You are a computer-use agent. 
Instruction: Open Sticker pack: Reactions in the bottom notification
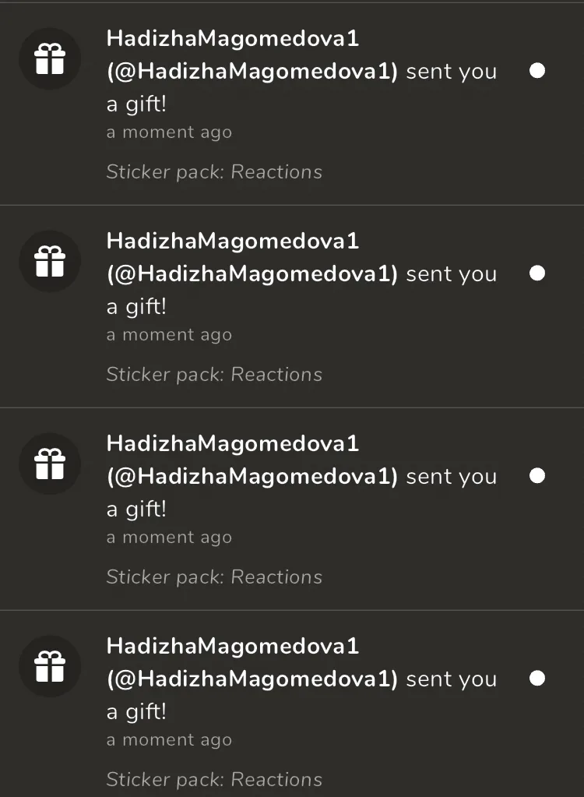(214, 780)
